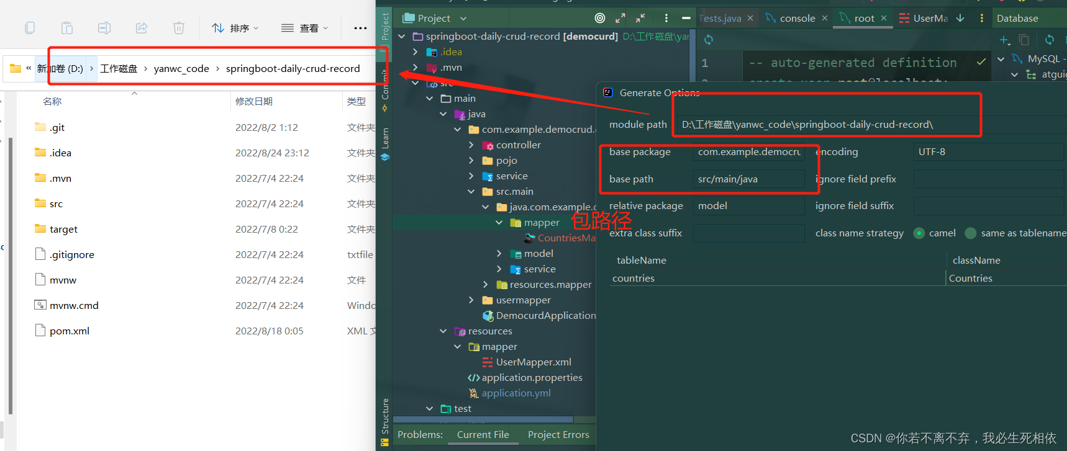Switch to the console editor tab
Screen dimensions: 1067x451
click(797, 18)
